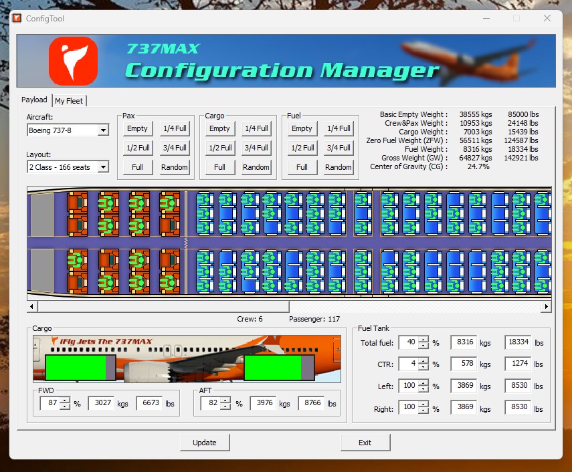Click the Left tank kgs field 3869
Image resolution: width=572 pixels, height=472 pixels.
click(464, 385)
